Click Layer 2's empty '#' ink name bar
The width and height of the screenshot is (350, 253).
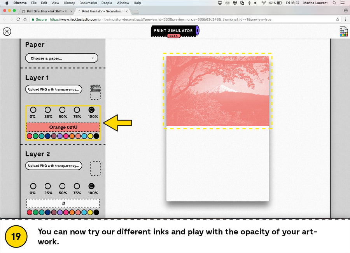click(63, 204)
